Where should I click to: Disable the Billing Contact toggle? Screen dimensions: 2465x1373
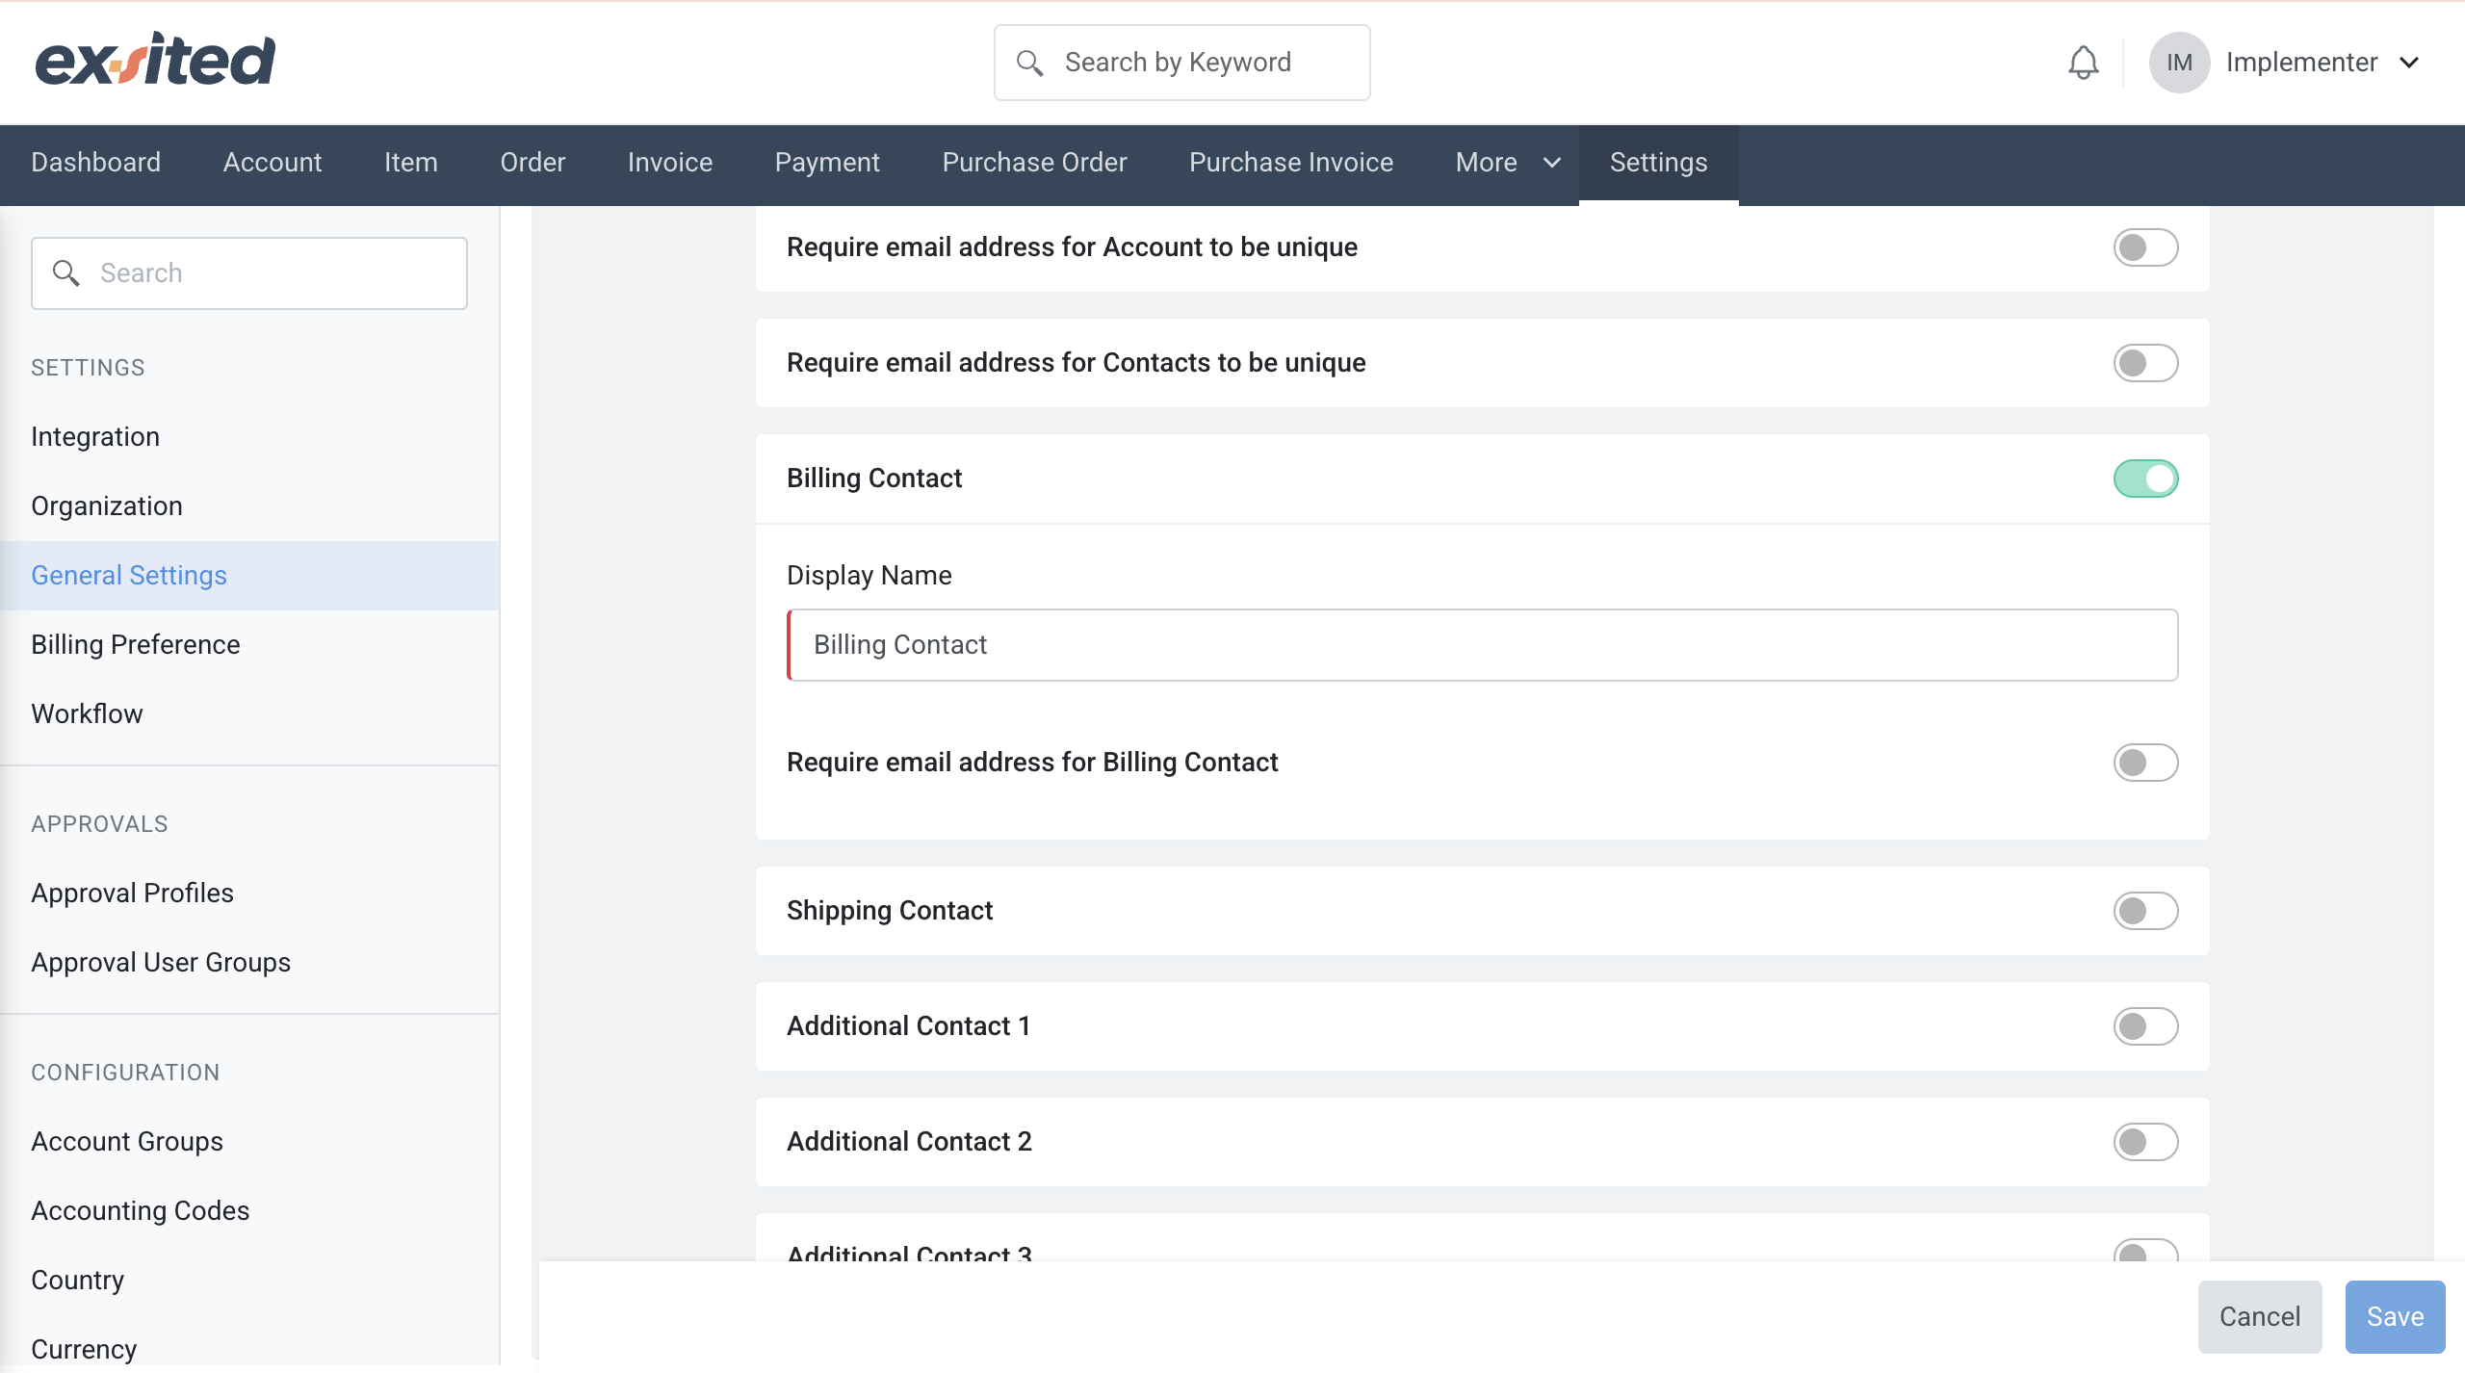point(2145,479)
